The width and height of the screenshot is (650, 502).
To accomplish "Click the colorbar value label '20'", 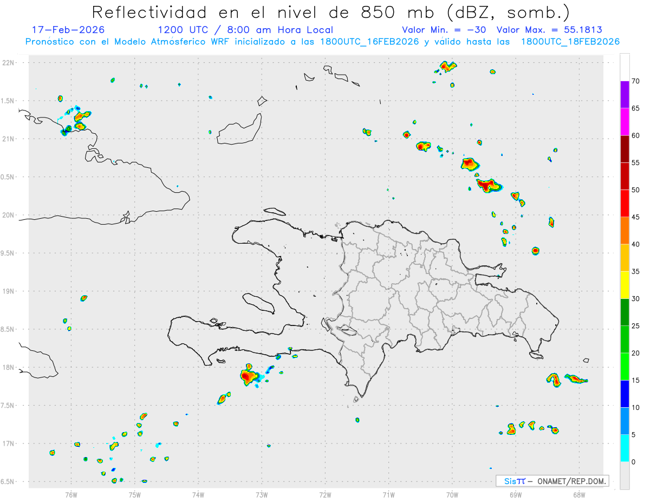I will (636, 353).
